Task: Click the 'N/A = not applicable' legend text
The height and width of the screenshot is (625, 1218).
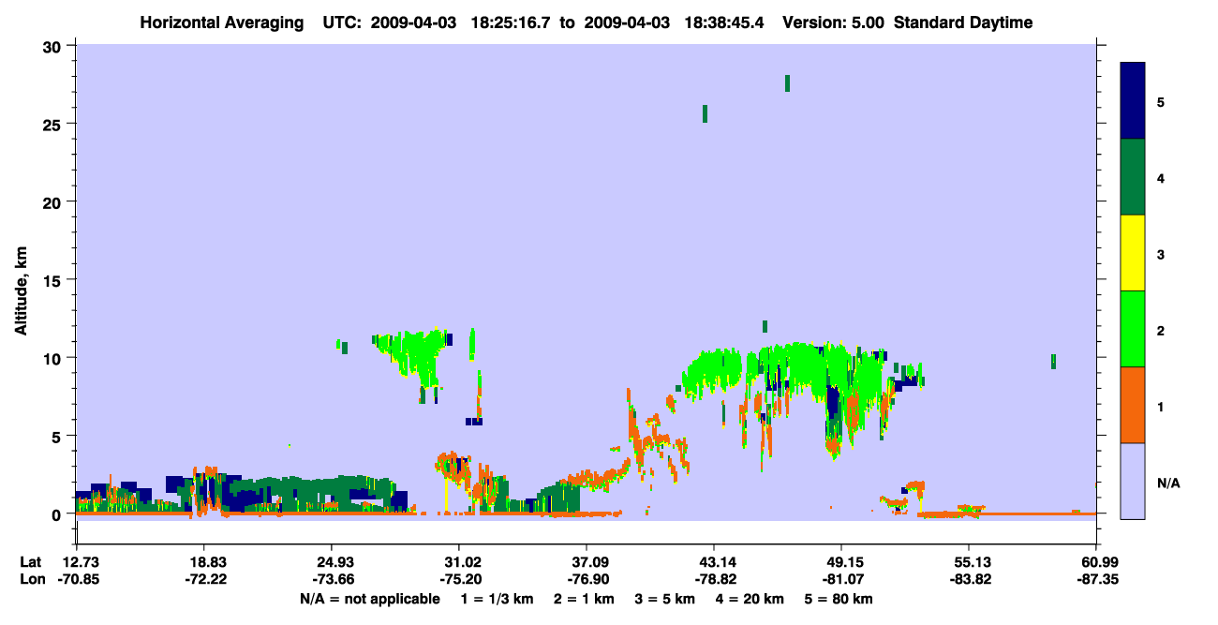Action: 370,599
